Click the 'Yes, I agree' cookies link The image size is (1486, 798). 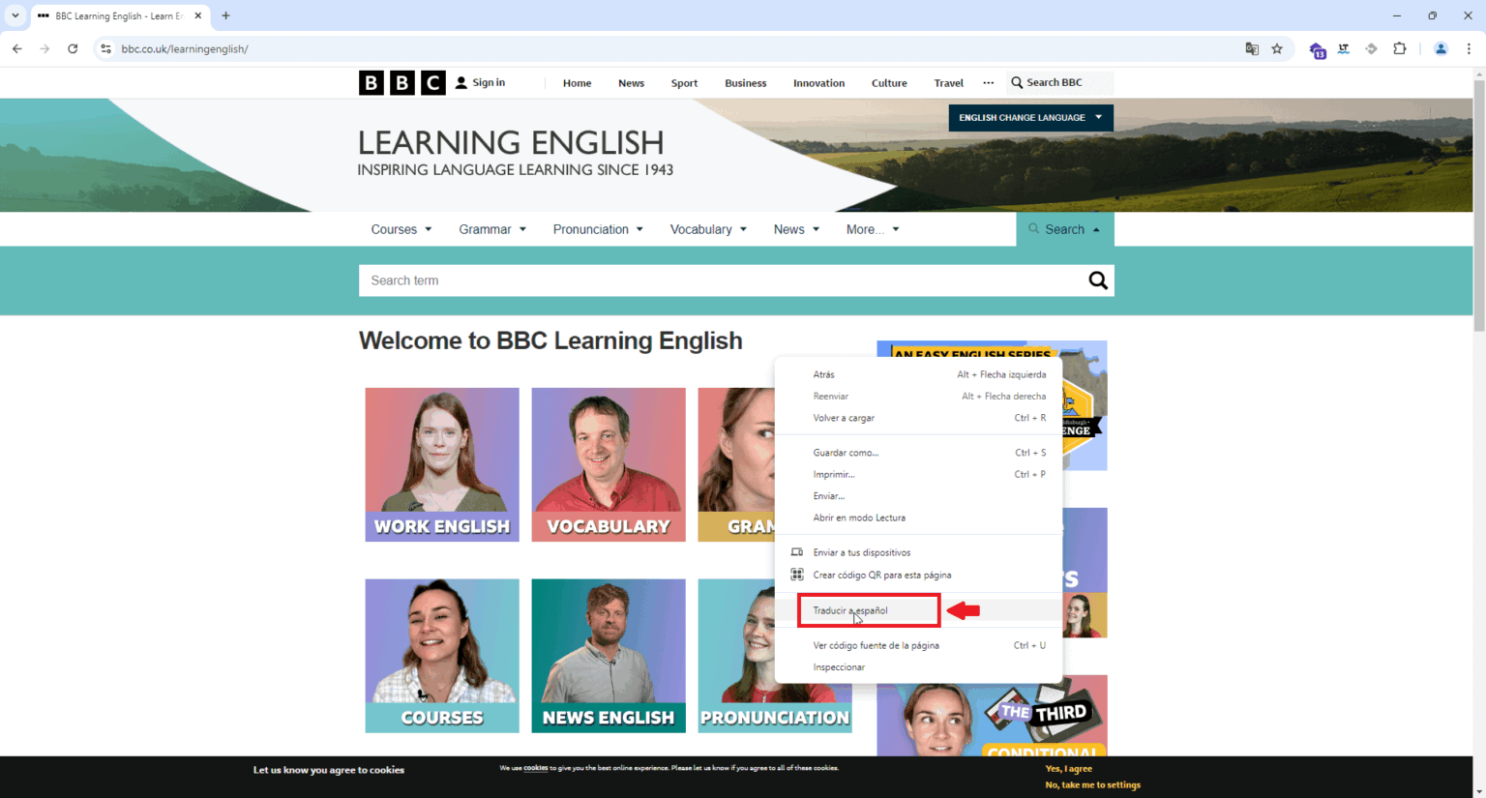tap(1068, 769)
